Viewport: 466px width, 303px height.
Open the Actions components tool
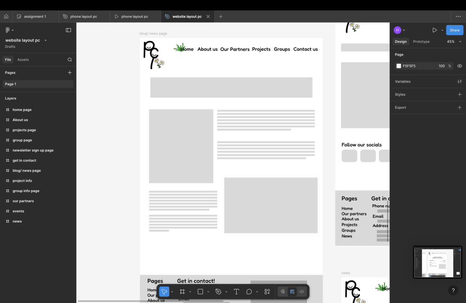(267, 292)
